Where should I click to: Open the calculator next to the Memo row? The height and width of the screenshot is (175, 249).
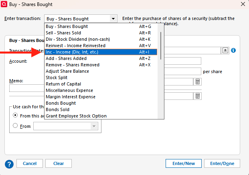[x=198, y=82]
